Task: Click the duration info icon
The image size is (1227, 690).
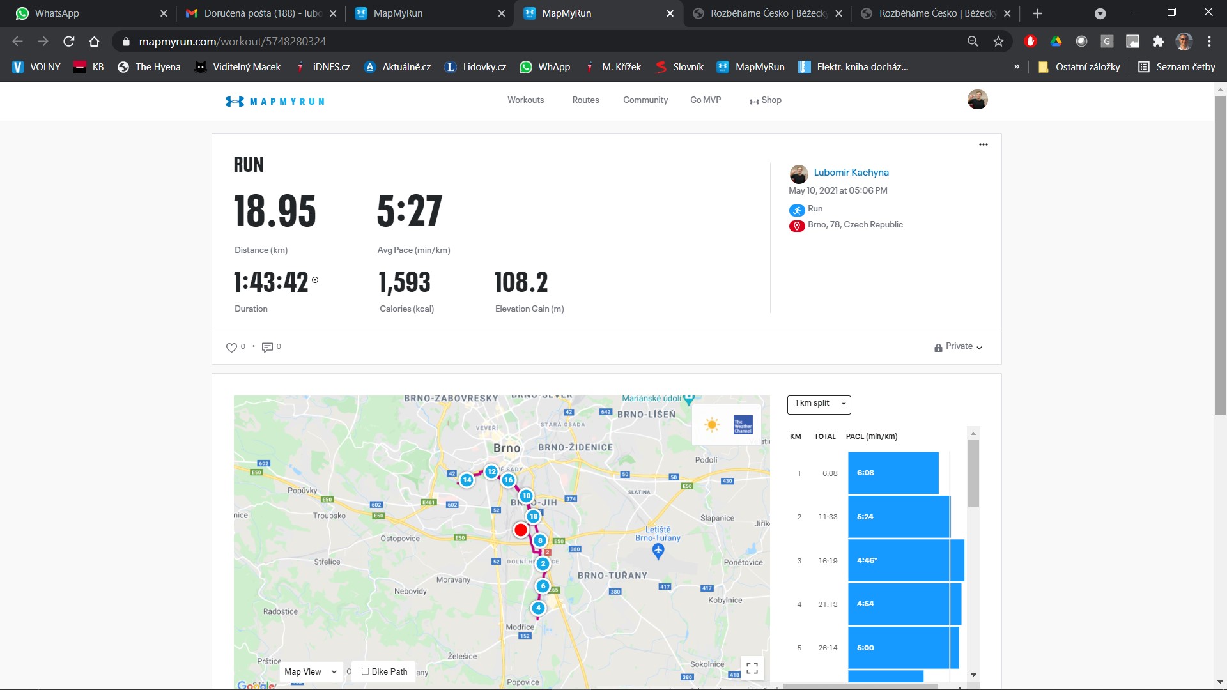Action: point(314,280)
